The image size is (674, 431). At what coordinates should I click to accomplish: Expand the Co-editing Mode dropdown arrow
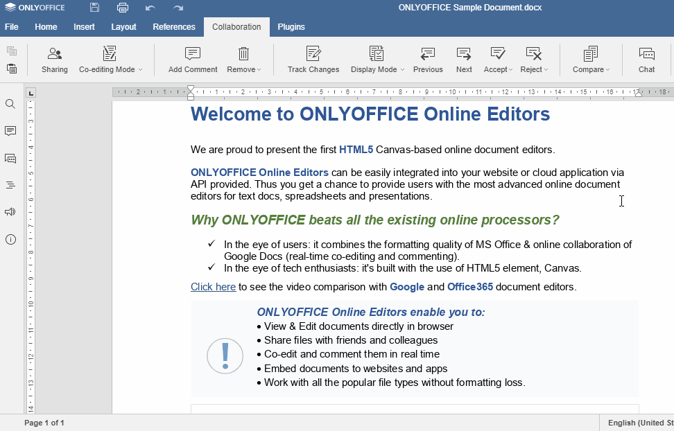(141, 69)
